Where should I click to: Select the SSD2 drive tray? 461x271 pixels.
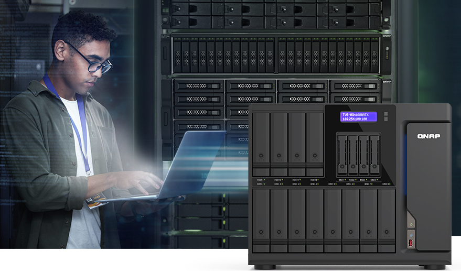[x=353, y=155]
